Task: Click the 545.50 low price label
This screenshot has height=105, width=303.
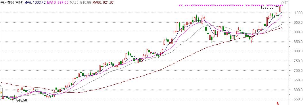Action: point(21,100)
